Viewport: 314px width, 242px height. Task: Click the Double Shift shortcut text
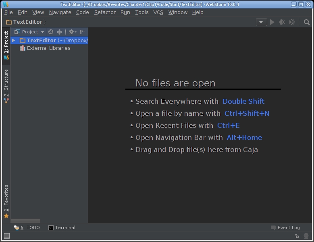(243, 101)
